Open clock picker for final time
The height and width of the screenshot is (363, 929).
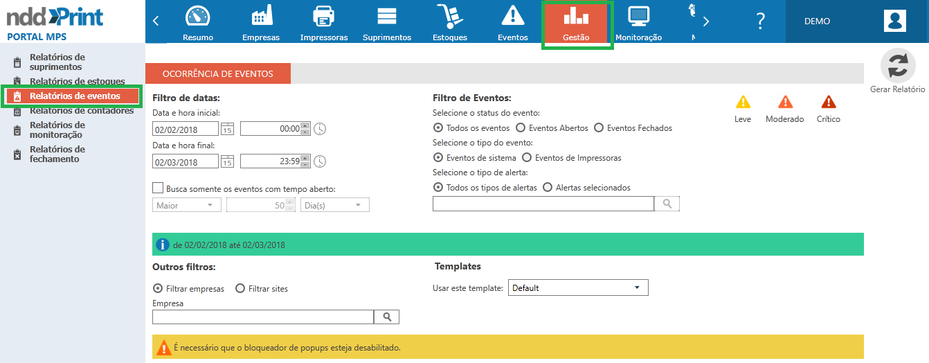point(319,161)
